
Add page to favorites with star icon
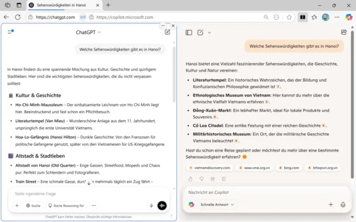289,17
